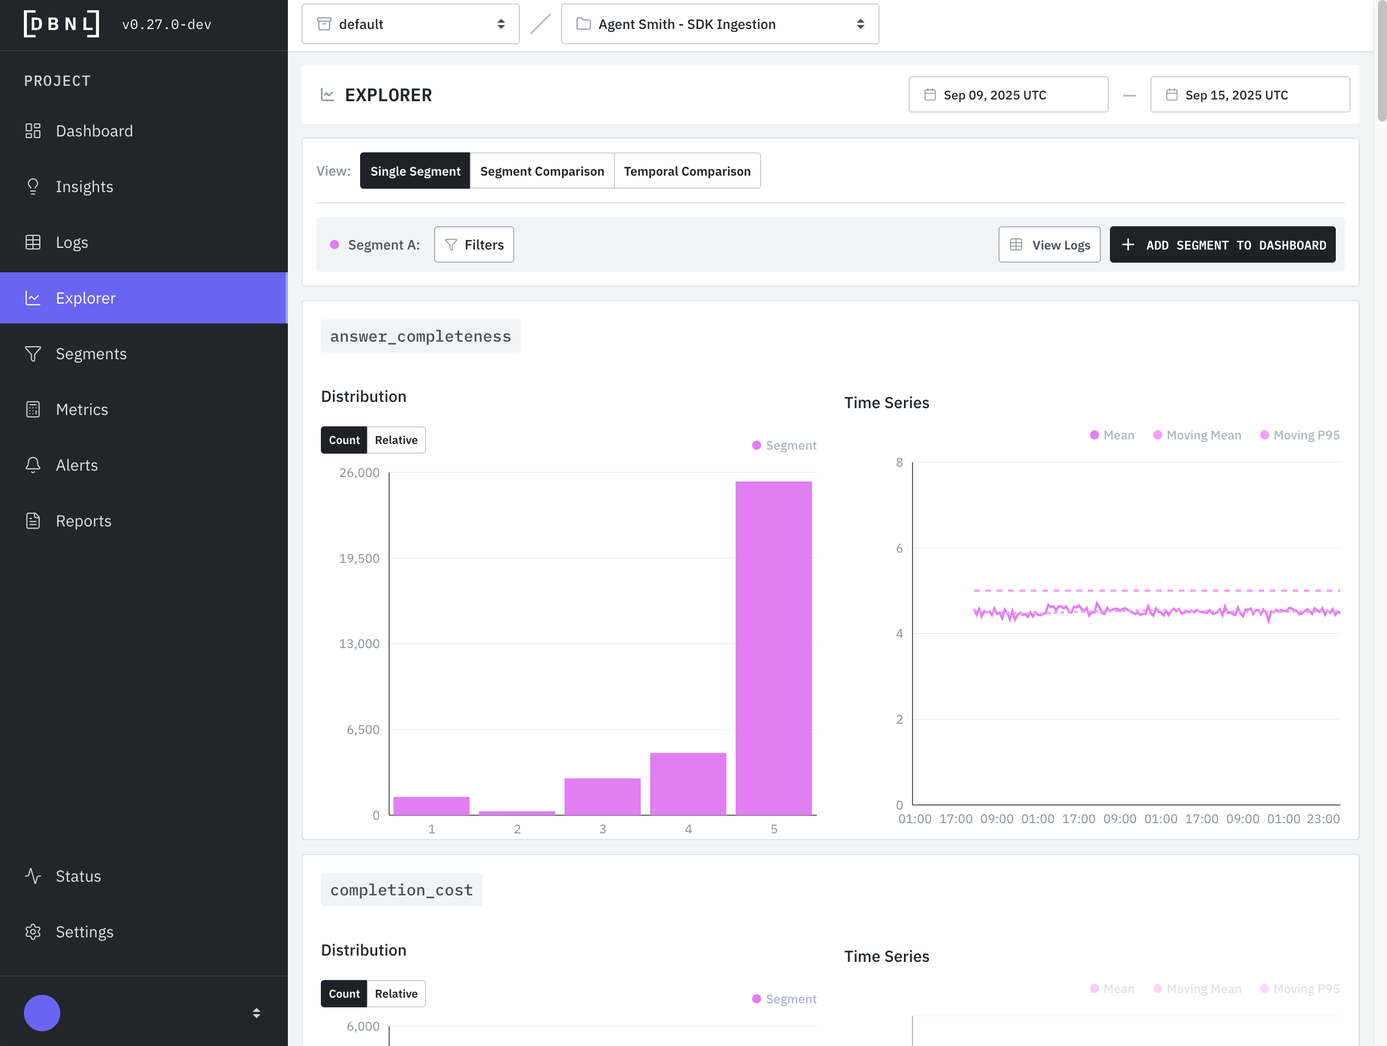This screenshot has height=1046, width=1387.
Task: Switch to Temporal Comparison view
Action: point(687,171)
